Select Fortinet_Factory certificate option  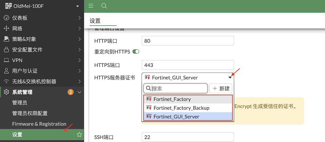[x=188, y=99]
